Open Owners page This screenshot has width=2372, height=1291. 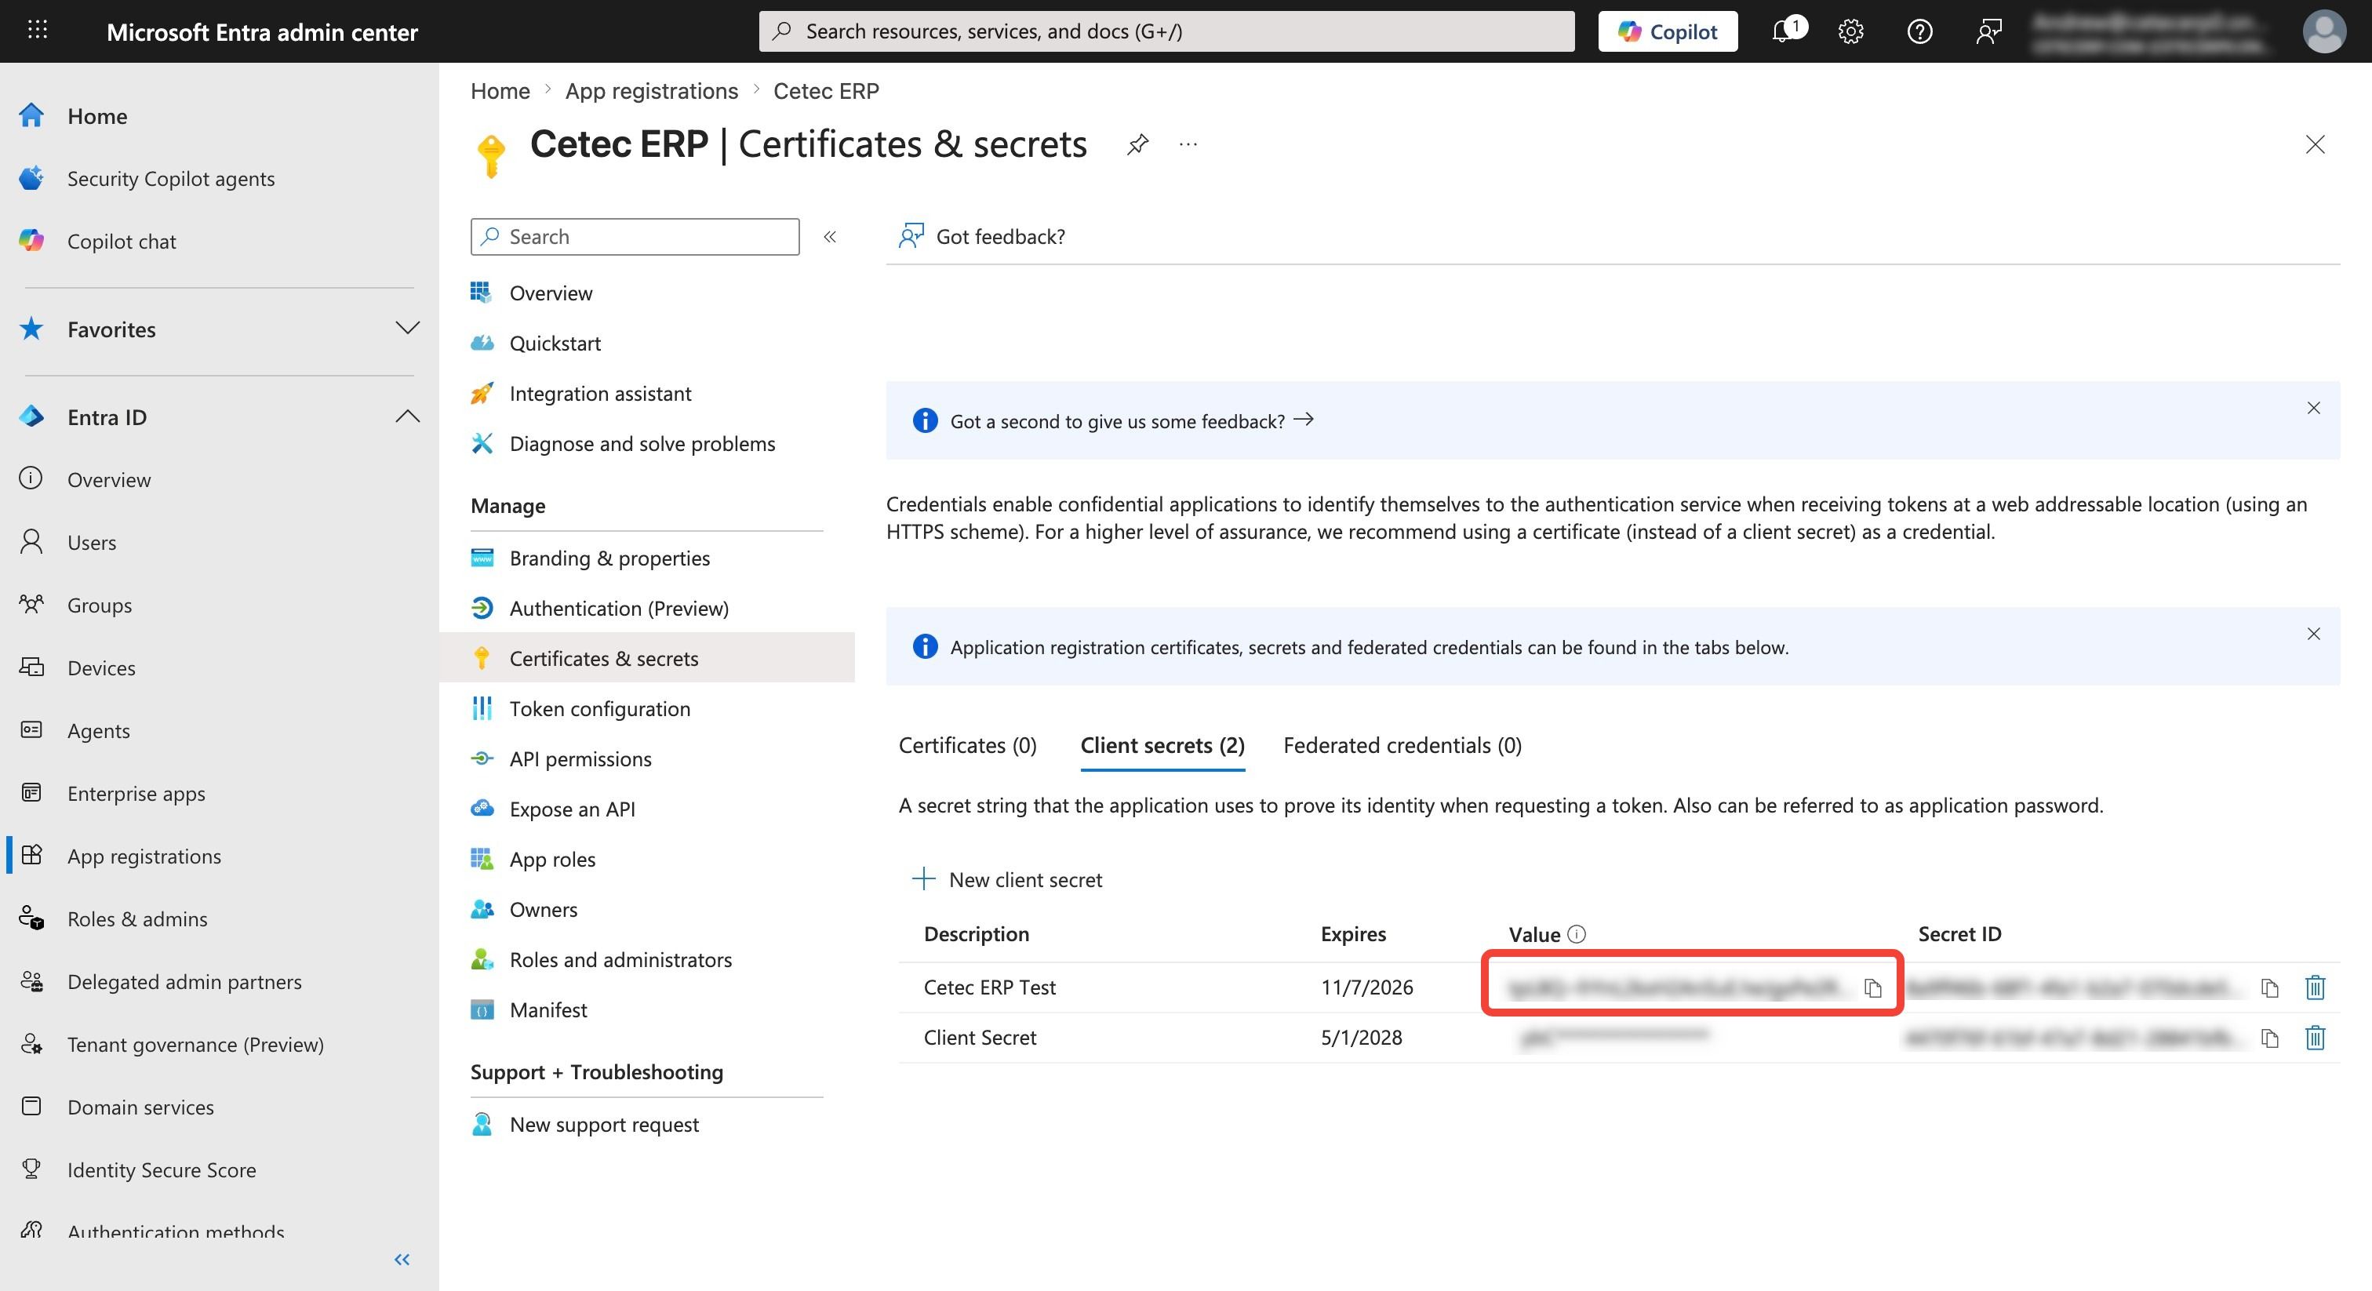(x=544, y=910)
